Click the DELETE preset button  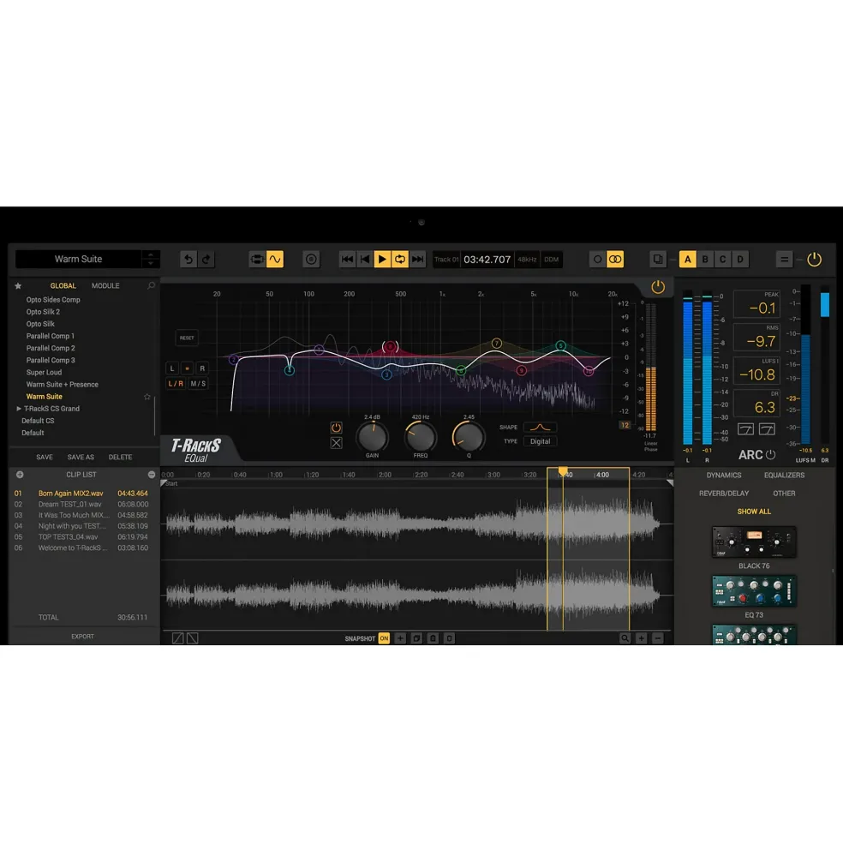tap(120, 457)
